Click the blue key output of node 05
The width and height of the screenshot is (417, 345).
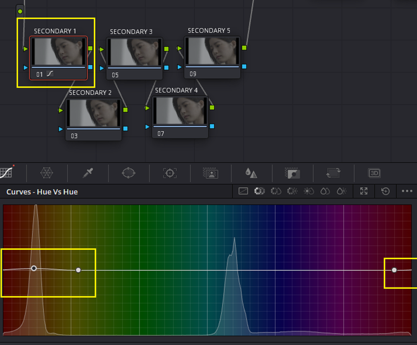pyautogui.click(x=166, y=68)
